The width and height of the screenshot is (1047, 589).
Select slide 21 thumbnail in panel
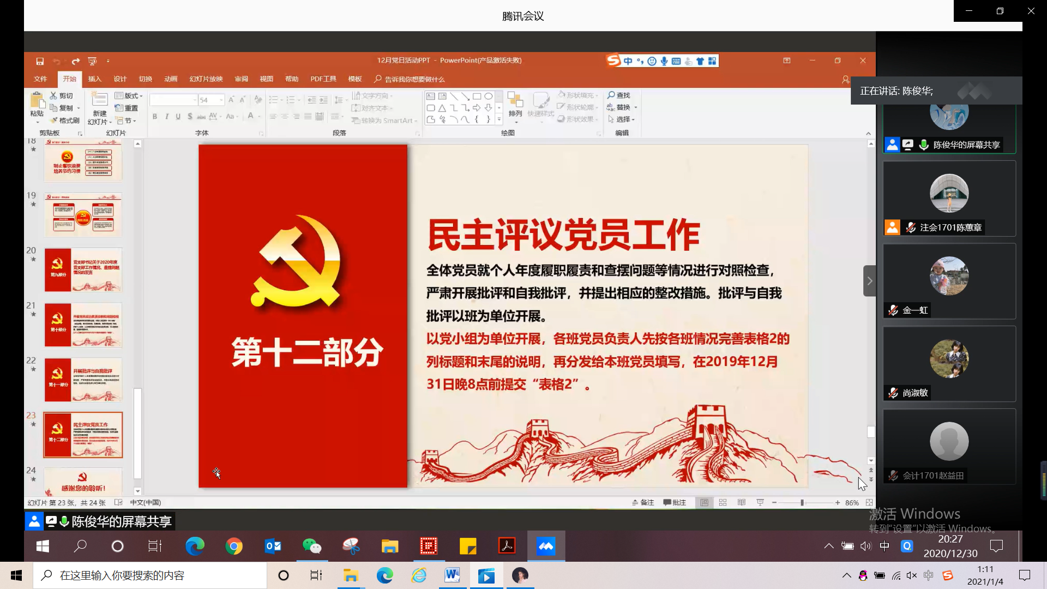point(83,326)
